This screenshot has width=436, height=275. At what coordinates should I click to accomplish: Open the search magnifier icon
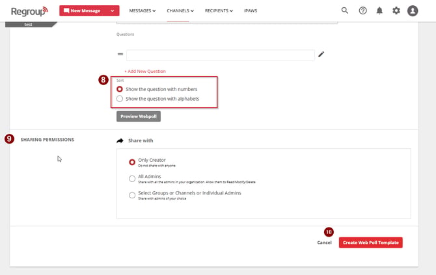[344, 10]
